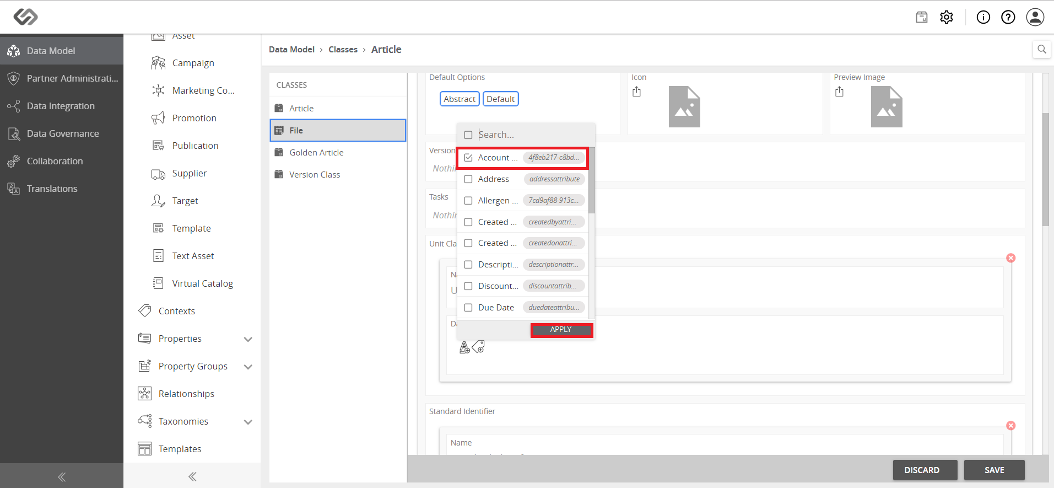
Task: Select Virtual Catalog entry
Action: pyautogui.click(x=193, y=283)
